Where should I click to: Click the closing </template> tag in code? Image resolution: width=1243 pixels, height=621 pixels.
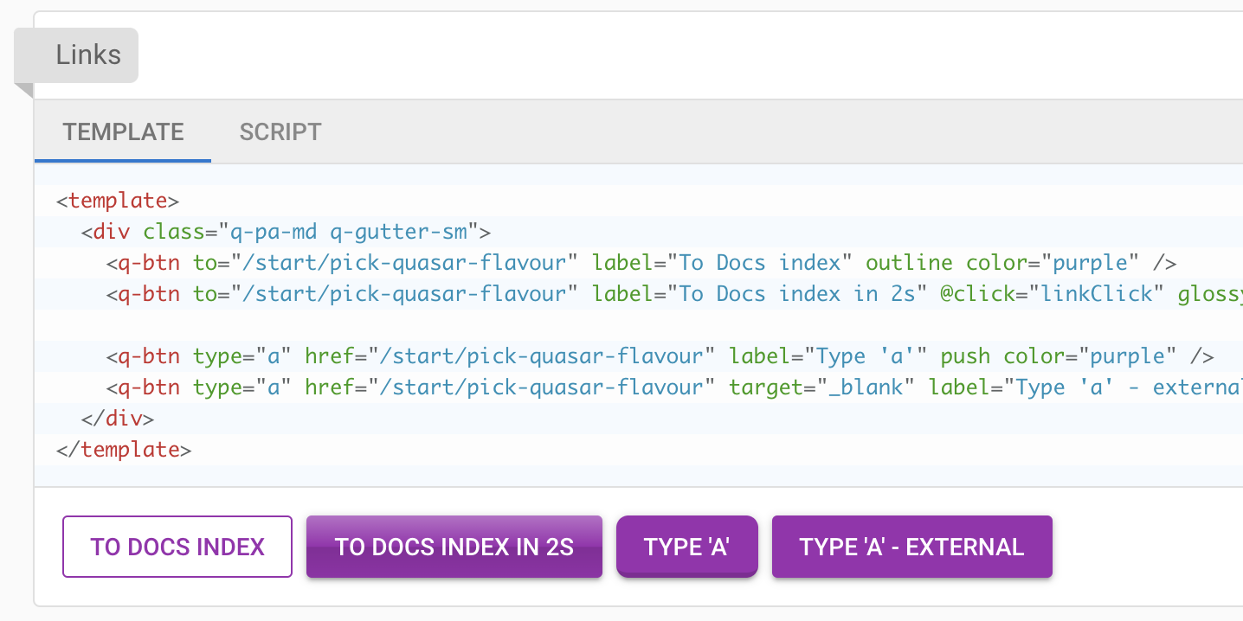pos(124,450)
